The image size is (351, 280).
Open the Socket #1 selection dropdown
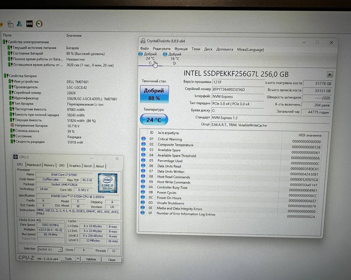(x=60, y=250)
